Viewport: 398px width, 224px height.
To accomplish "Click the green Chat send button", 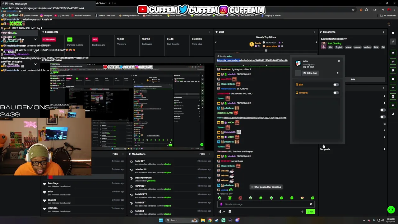I will point(310,212).
